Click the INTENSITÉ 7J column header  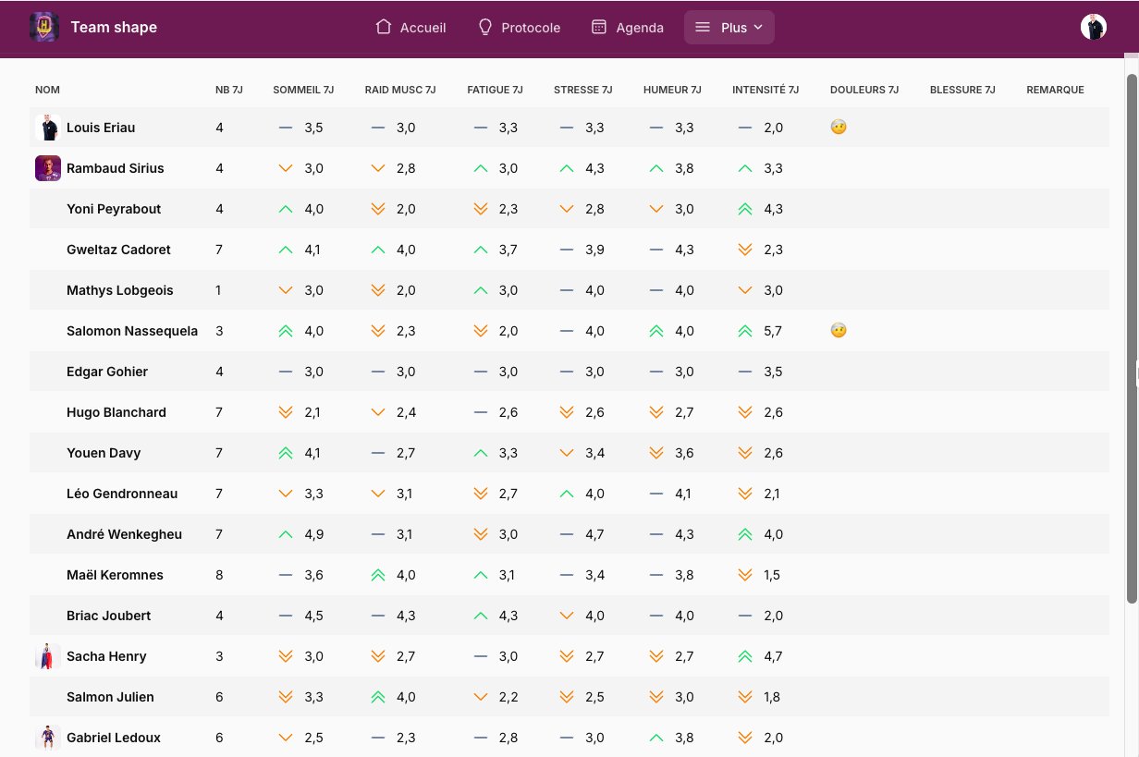[x=765, y=90]
